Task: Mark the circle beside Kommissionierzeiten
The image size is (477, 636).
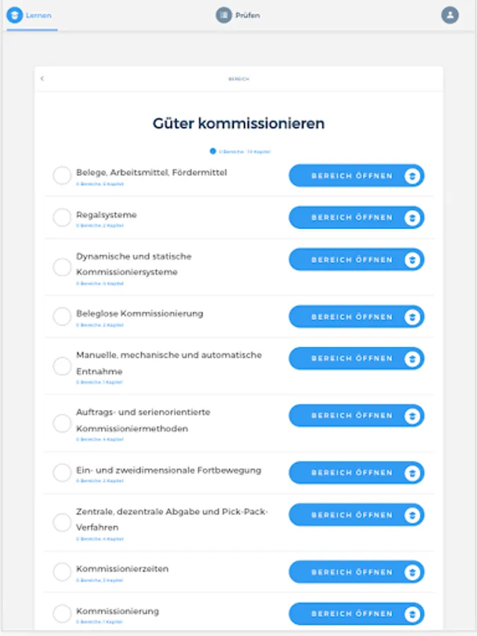Action: pyautogui.click(x=62, y=572)
